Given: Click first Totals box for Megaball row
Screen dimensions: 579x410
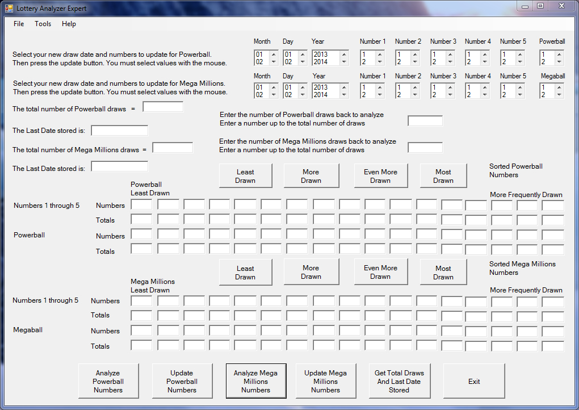Looking at the screenshot, I should click(141, 345).
